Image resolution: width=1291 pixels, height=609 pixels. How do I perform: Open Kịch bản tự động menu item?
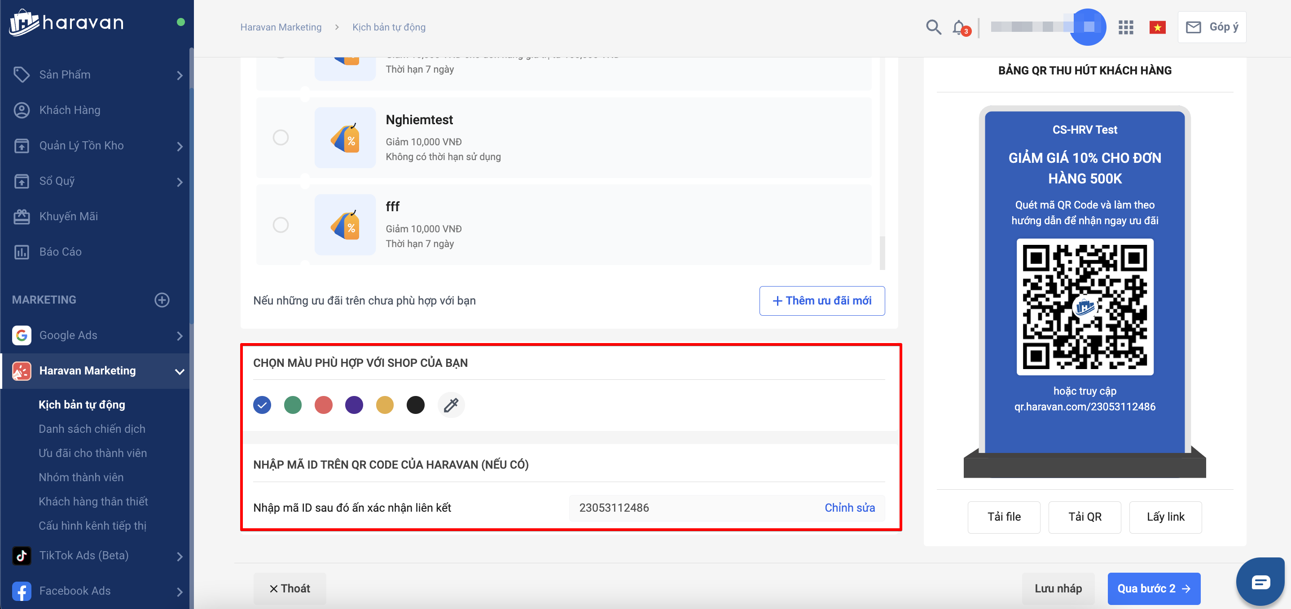tap(82, 405)
